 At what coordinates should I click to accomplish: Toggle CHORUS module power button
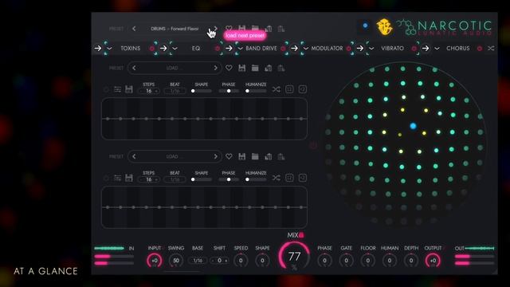(480, 49)
